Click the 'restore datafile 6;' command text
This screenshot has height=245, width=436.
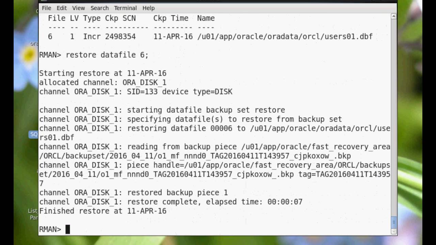[x=107, y=55]
